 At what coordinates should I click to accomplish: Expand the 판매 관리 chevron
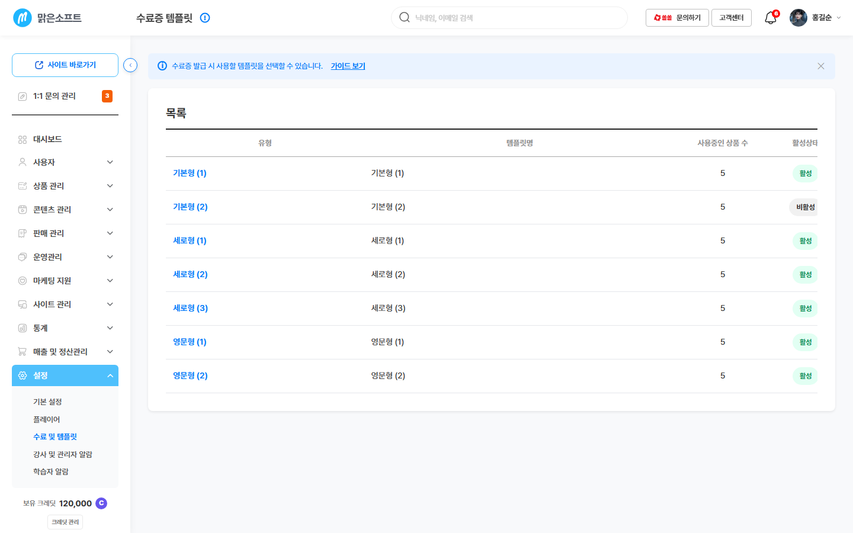tap(110, 233)
